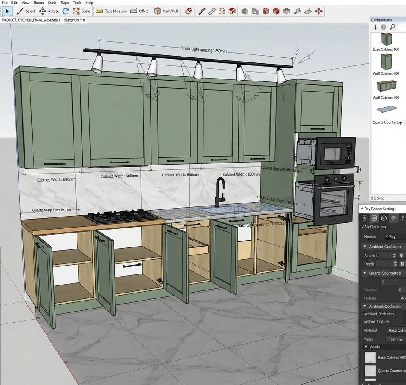Click the 'Quartz Wep Depth: box' dimension label
Viewport: 406px width, 385px height.
(52, 210)
